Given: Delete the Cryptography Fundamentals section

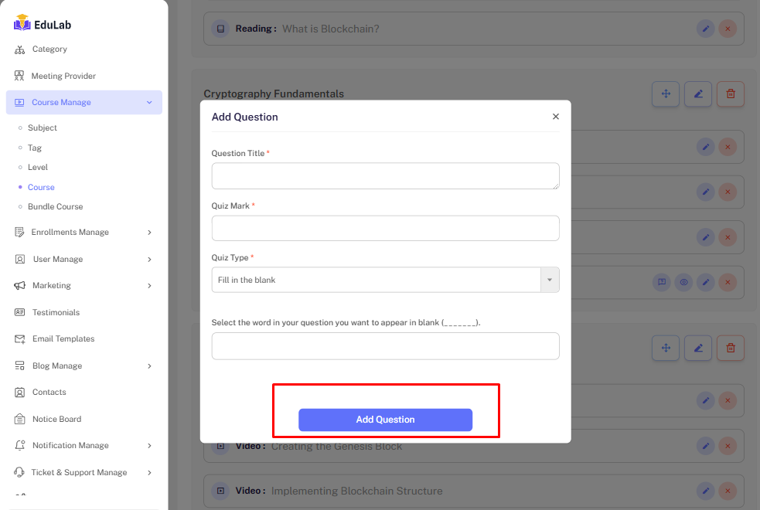Looking at the screenshot, I should [x=730, y=94].
